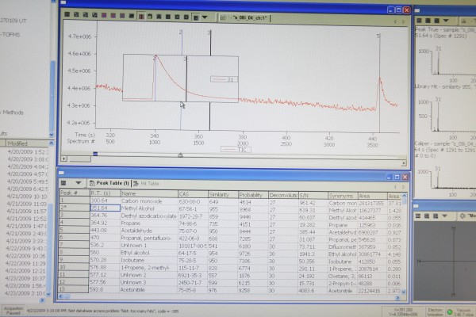Select the 'Unknown 1' name cell
The image size is (476, 317).
pyautogui.click(x=149, y=245)
